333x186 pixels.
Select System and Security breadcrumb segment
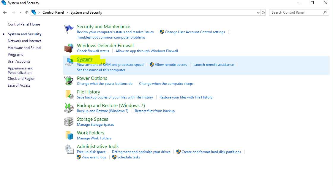(86, 12)
